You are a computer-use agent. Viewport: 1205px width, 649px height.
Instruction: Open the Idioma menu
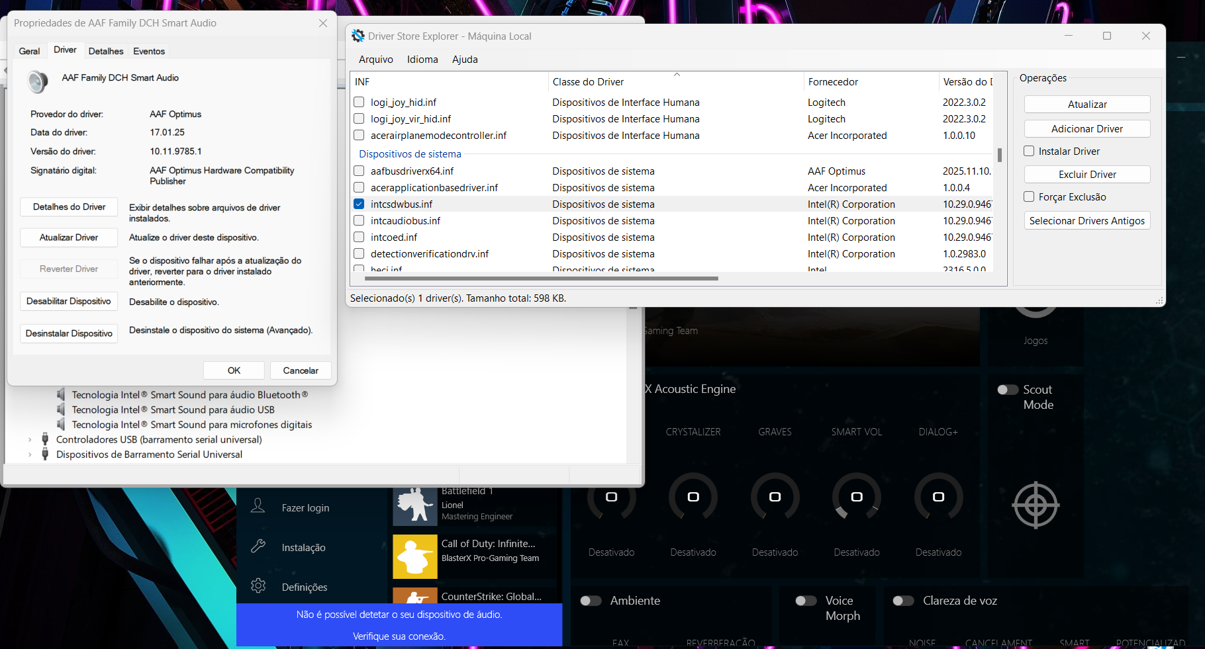click(422, 59)
